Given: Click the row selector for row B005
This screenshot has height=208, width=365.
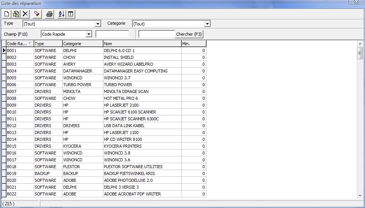Looking at the screenshot, I should point(4,78).
